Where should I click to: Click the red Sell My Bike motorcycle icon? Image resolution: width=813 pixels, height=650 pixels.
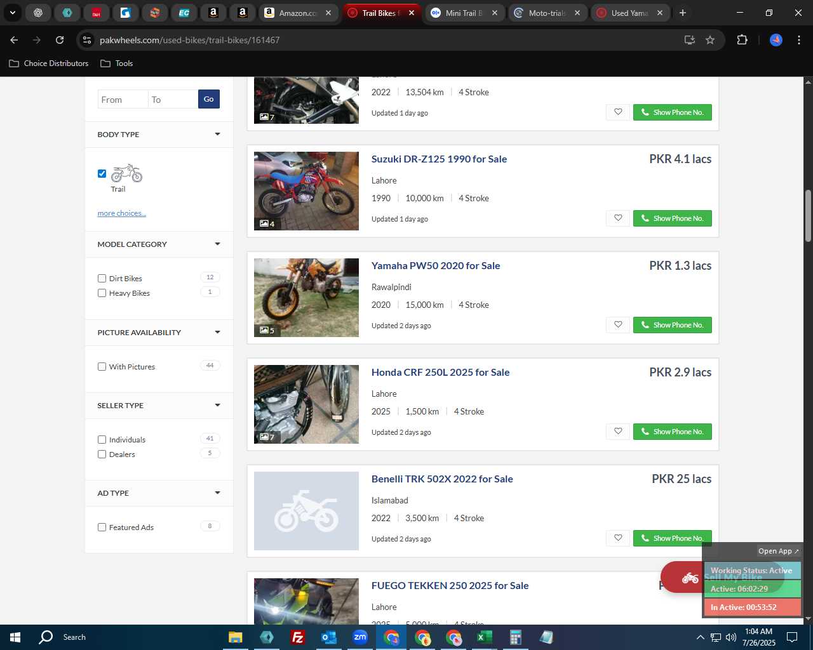point(690,578)
